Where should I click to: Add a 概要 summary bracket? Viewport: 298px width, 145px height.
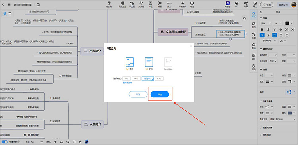[x=160, y=4]
